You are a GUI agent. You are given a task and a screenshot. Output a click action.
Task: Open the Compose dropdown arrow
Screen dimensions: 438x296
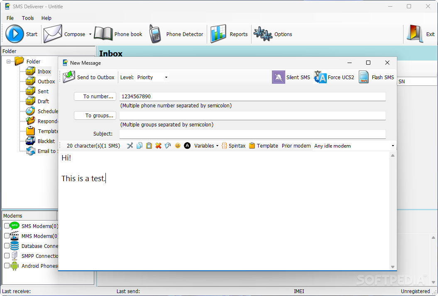point(90,34)
